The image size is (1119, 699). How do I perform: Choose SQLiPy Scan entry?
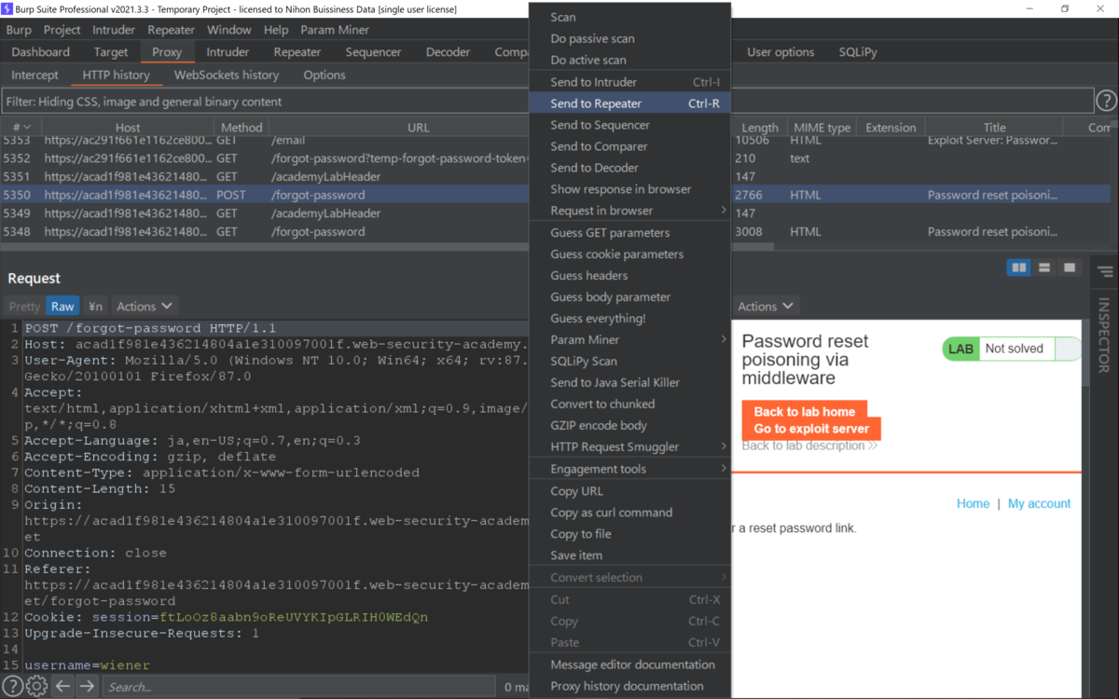tap(629, 361)
